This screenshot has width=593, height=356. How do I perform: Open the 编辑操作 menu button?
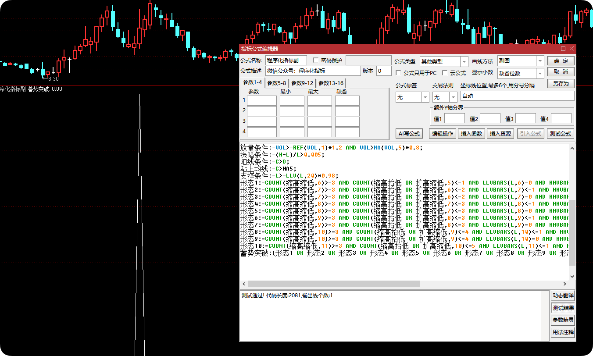(x=443, y=133)
